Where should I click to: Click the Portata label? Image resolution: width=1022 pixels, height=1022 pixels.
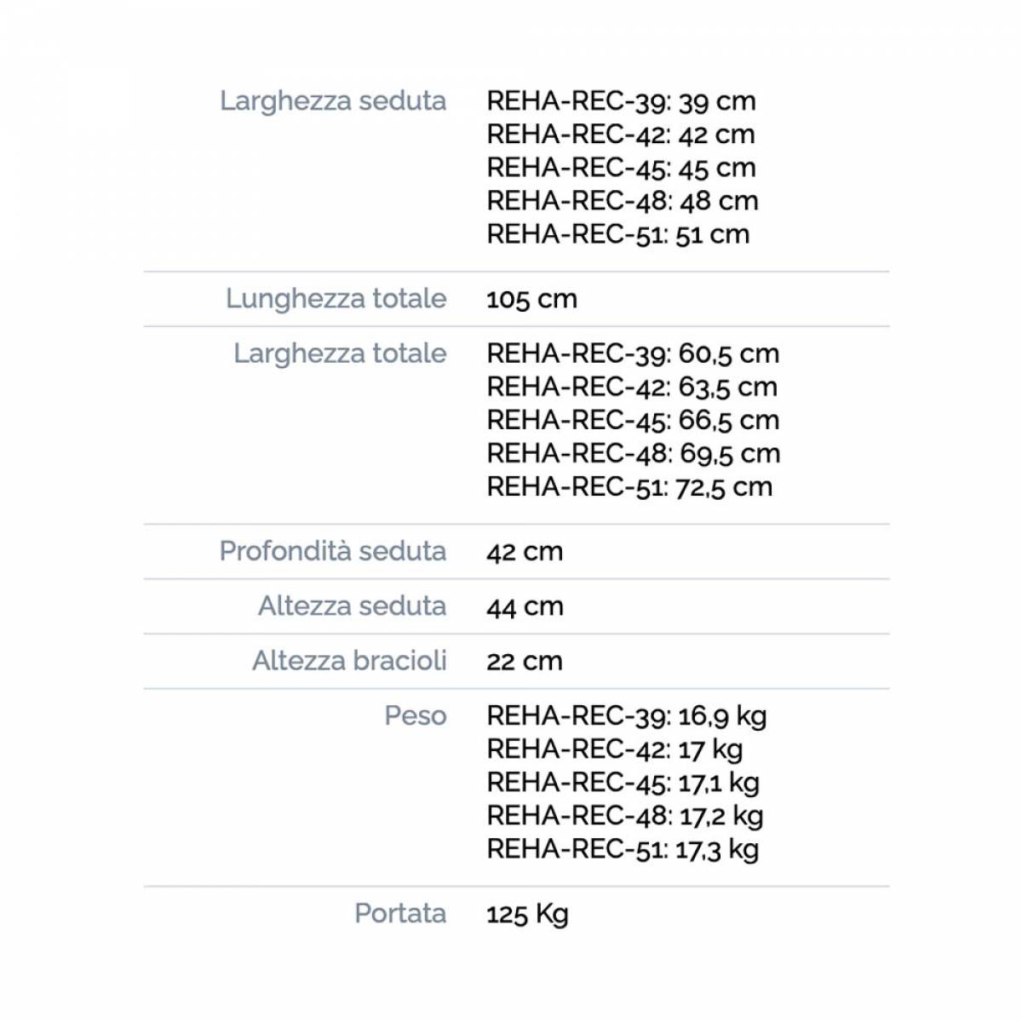tap(400, 913)
